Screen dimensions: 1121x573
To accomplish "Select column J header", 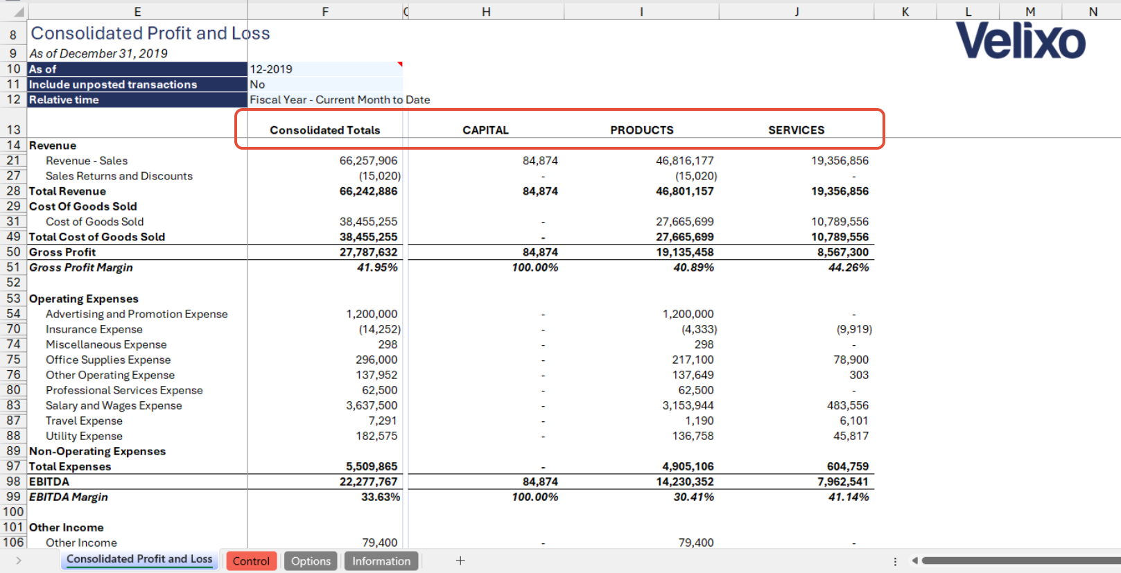I will coord(797,12).
